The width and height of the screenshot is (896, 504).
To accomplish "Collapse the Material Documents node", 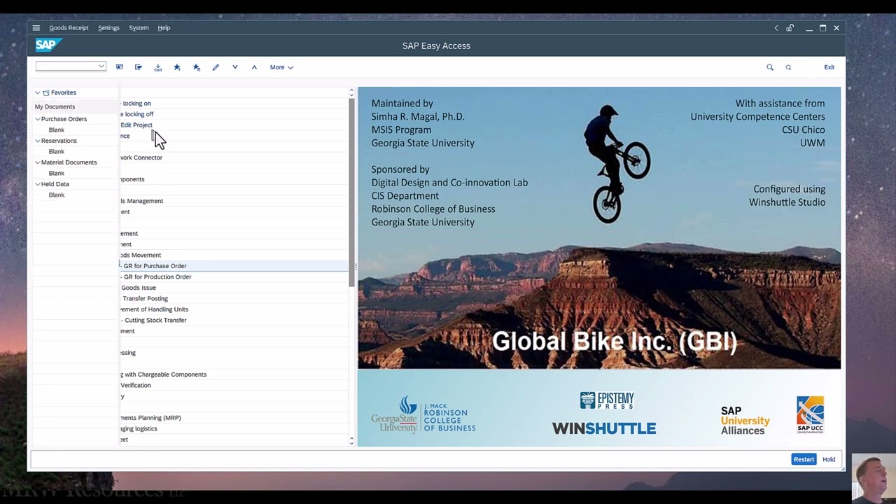I will tap(38, 162).
